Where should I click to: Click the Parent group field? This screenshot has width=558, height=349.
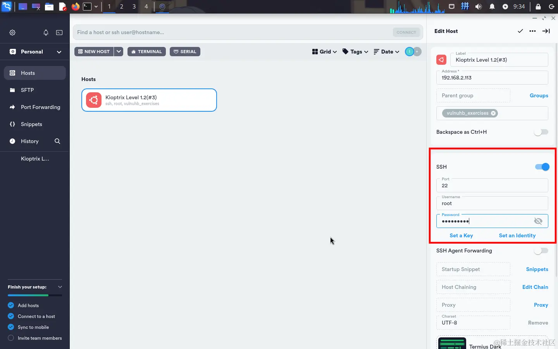tap(473, 95)
